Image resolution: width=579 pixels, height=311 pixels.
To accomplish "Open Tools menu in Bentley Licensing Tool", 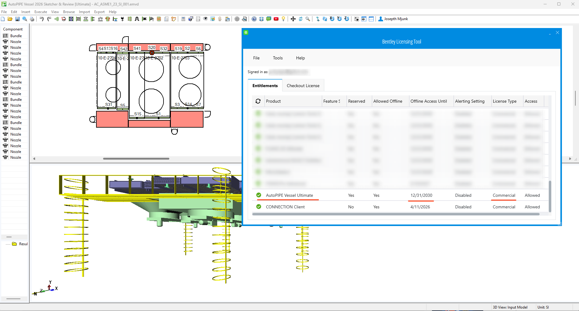I will [x=278, y=58].
